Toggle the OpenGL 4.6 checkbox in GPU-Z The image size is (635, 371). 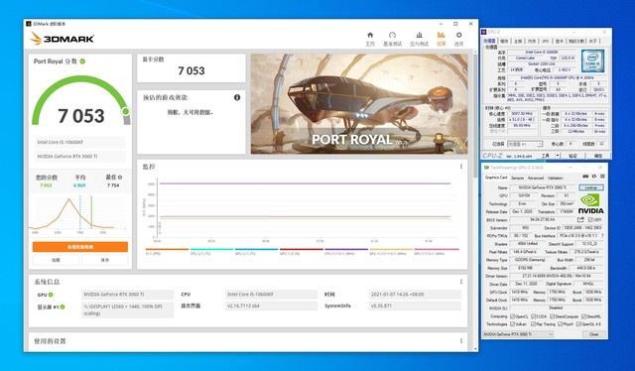(x=578, y=324)
